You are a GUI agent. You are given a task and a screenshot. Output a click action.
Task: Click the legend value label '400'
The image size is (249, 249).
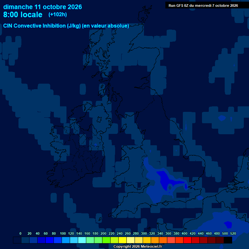click(184, 233)
